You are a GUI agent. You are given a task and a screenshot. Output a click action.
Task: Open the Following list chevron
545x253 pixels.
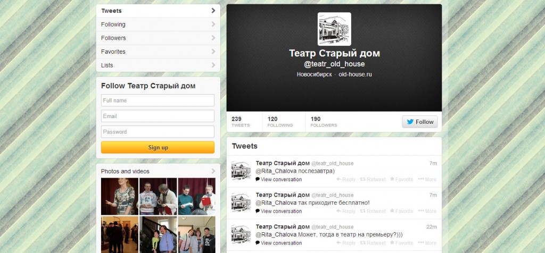[x=213, y=24]
